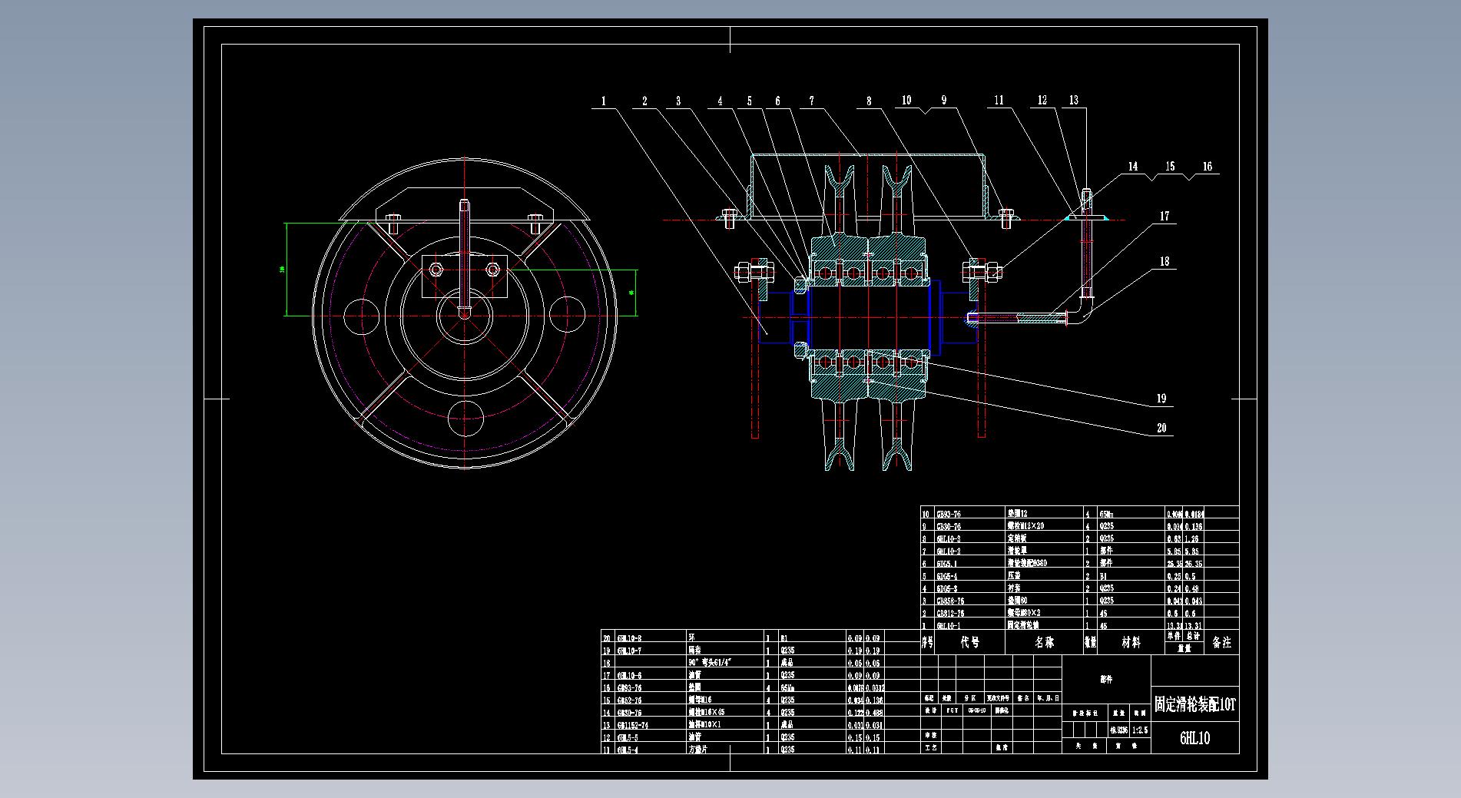Click the center of the circular pulley view
The image size is (1461, 798).
point(465,314)
